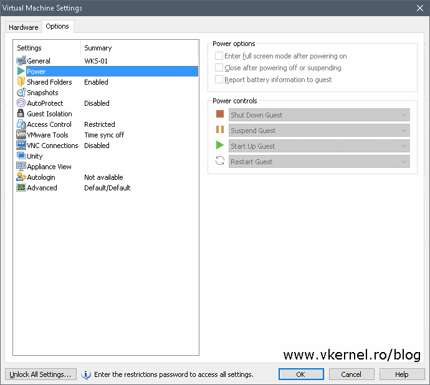This screenshot has height=385, width=430.
Task: Click the red stop square icon
Action: tap(220, 114)
